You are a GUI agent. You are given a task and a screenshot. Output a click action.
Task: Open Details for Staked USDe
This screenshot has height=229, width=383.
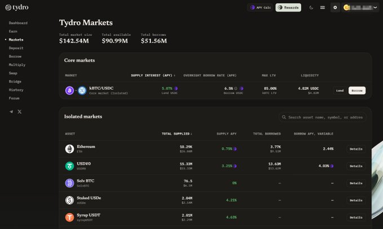click(356, 200)
